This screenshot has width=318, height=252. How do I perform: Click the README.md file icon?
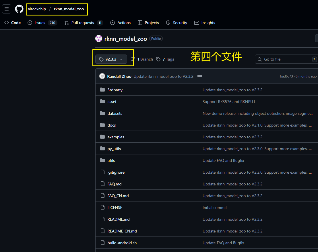103,219
